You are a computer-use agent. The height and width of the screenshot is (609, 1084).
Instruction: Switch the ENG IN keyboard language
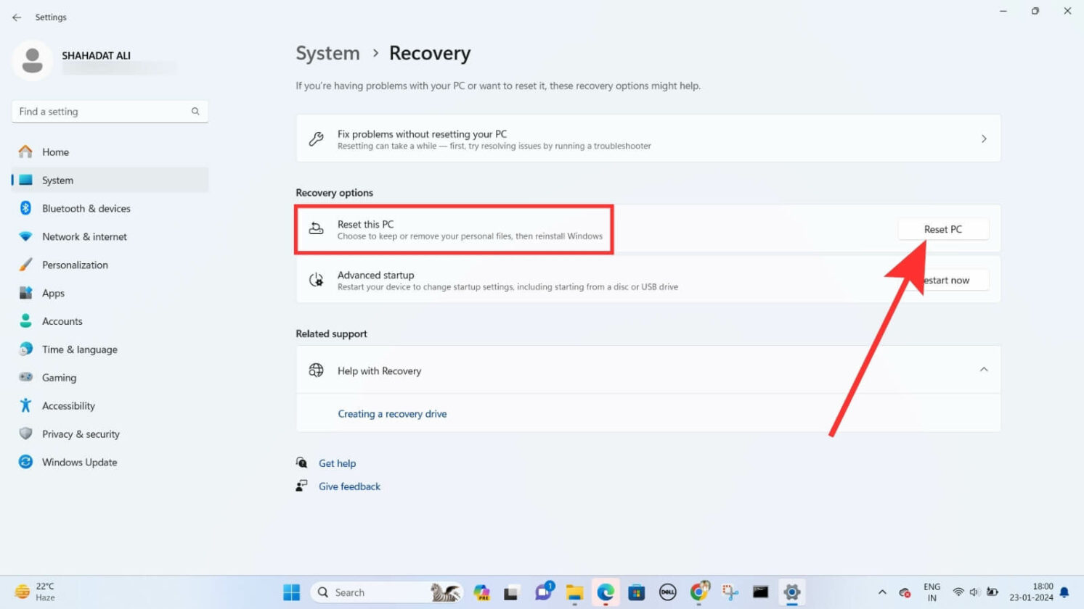(932, 592)
